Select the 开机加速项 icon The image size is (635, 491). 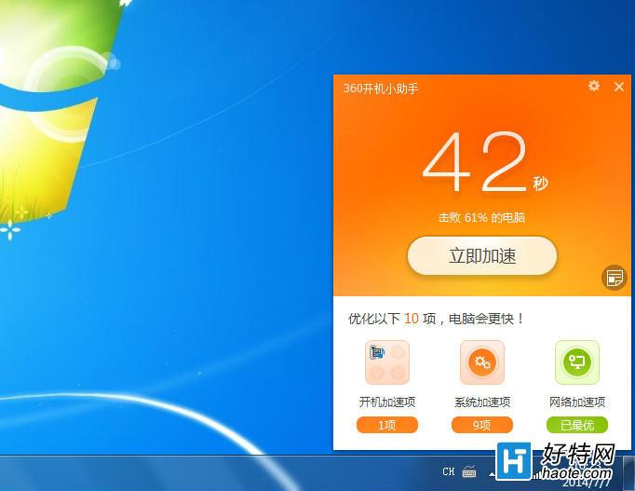point(387,362)
